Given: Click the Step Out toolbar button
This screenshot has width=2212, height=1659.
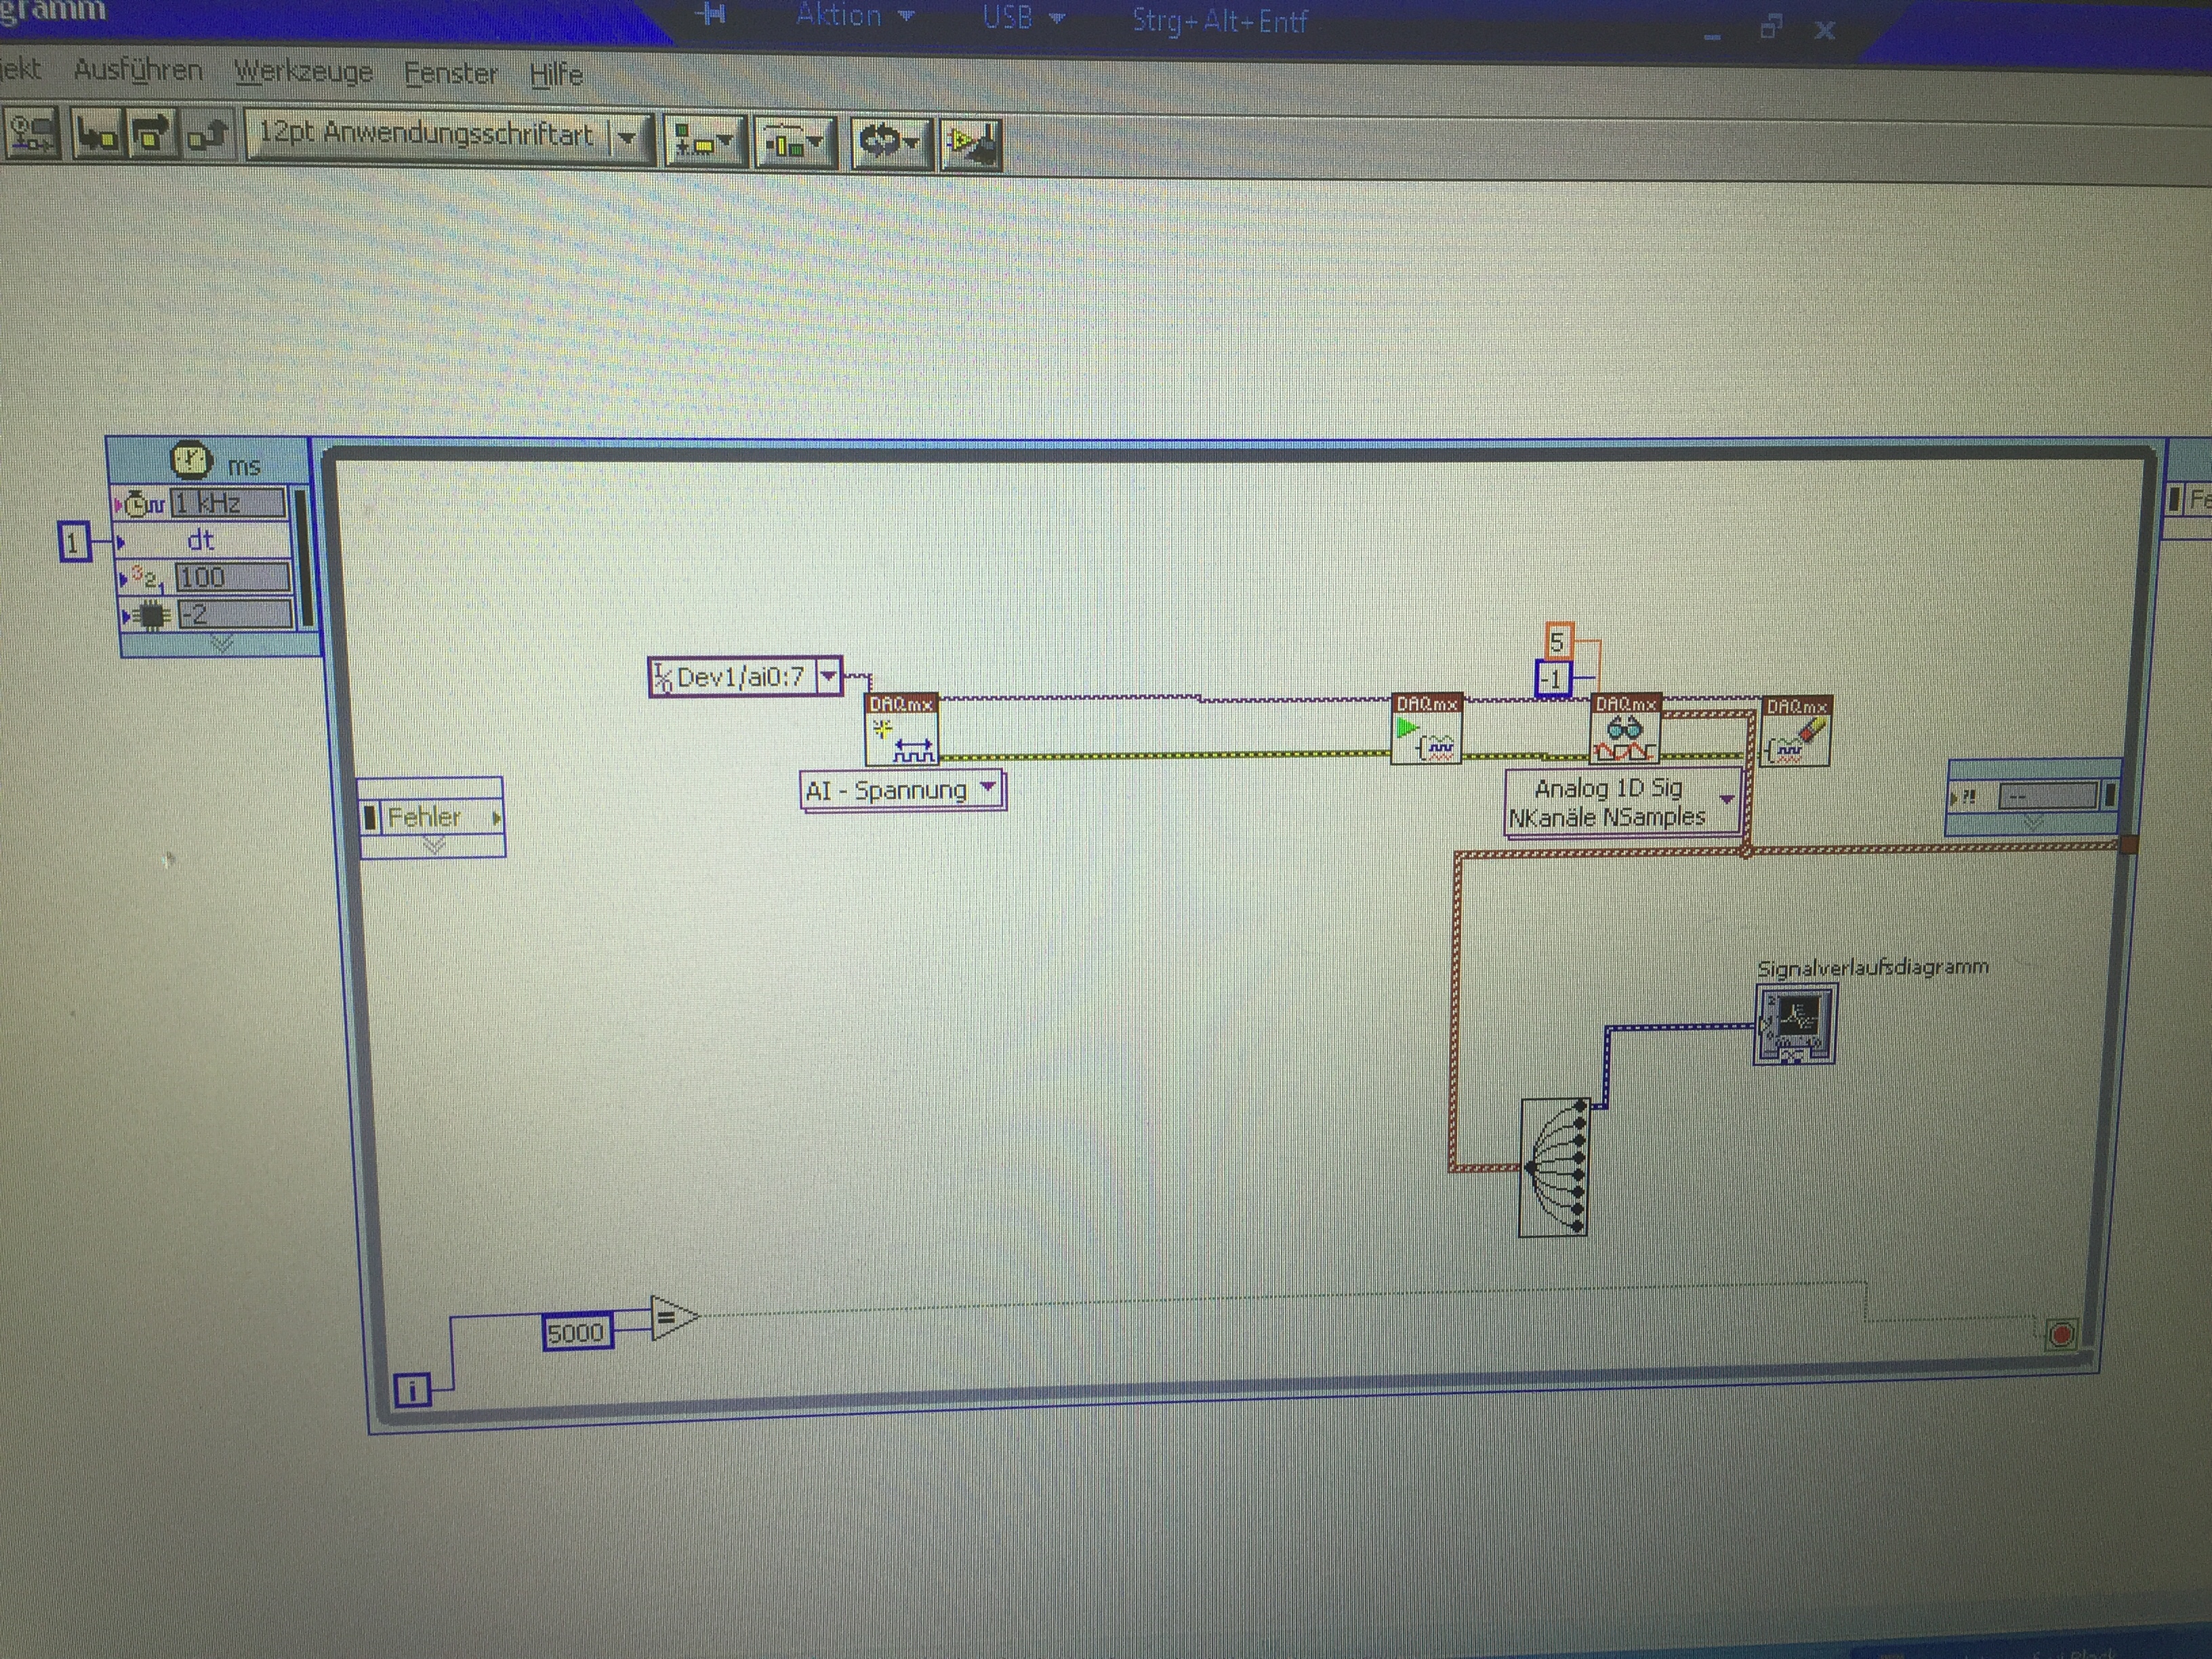Looking at the screenshot, I should 208,136.
